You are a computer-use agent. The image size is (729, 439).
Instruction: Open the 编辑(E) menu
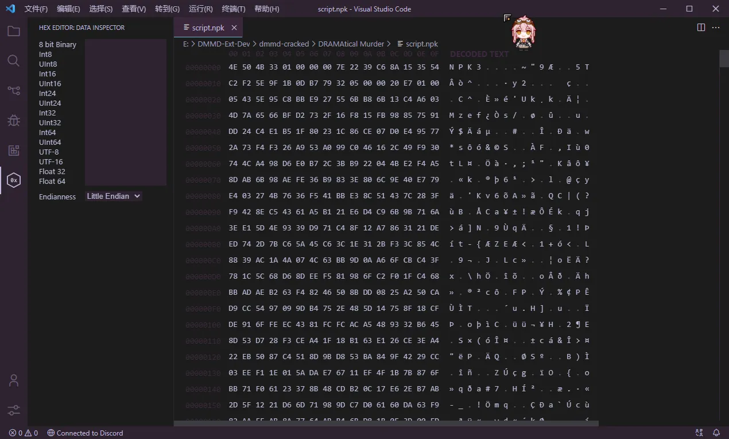pos(68,9)
